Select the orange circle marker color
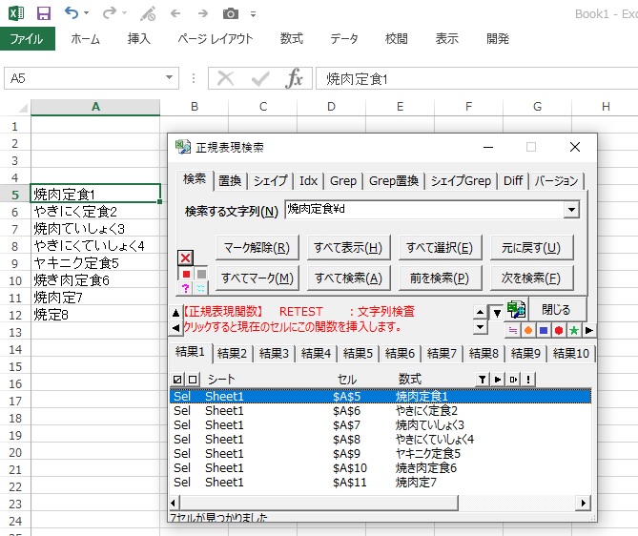This screenshot has height=536, width=638. [527, 330]
